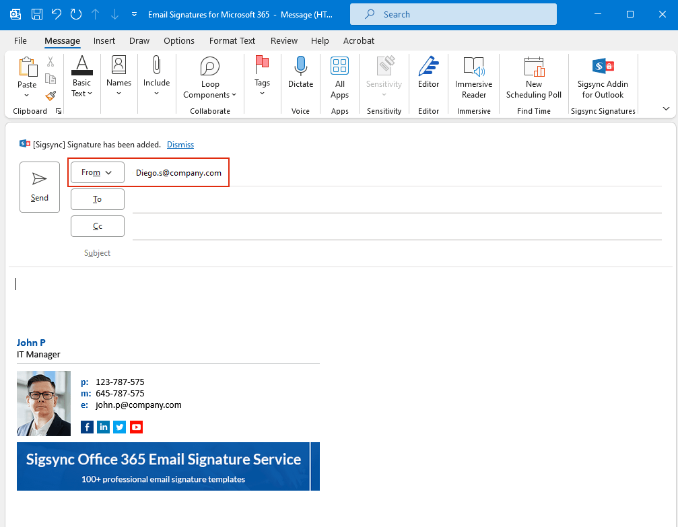This screenshot has height=527, width=678.
Task: Click the Undo arrow in title bar
Action: [57, 14]
